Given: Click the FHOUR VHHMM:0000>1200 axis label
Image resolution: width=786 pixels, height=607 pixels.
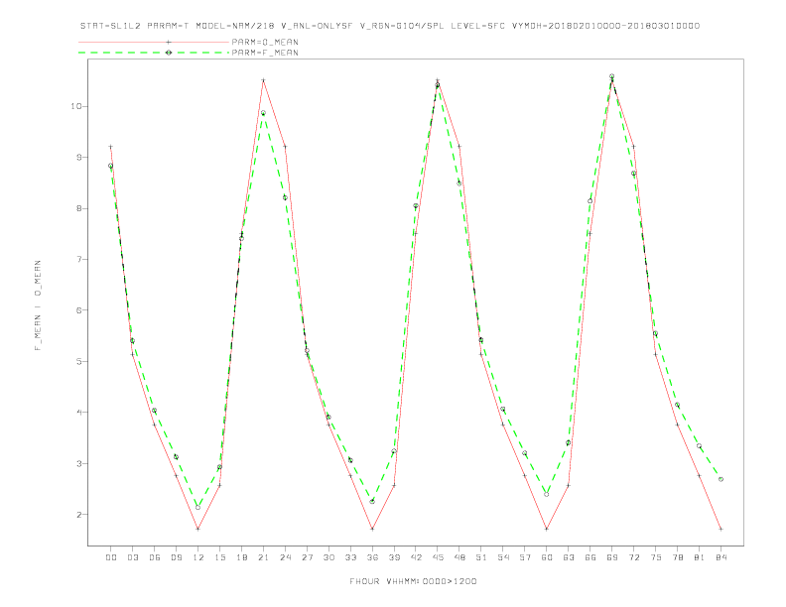Looking at the screenshot, I should (x=413, y=581).
